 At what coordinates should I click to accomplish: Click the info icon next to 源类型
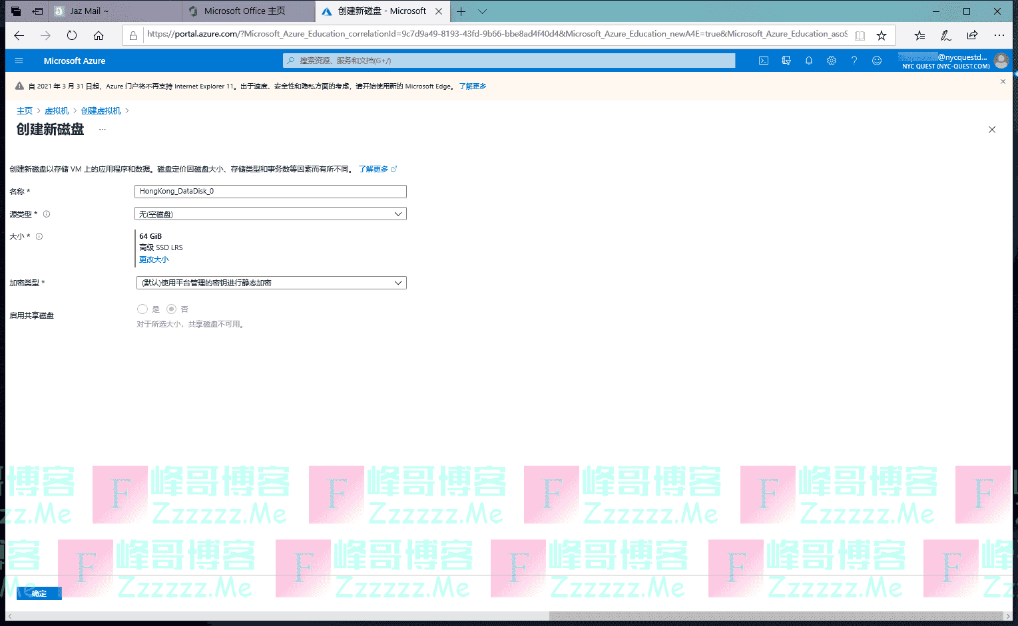pos(47,214)
